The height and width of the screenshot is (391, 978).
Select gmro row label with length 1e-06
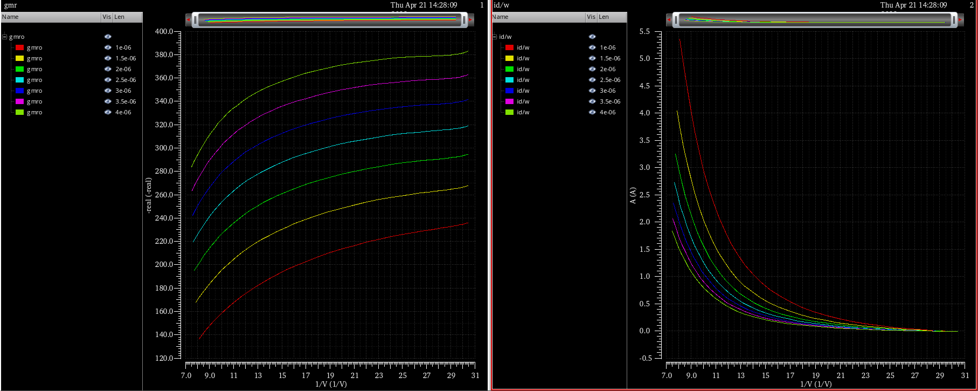pyautogui.click(x=34, y=47)
